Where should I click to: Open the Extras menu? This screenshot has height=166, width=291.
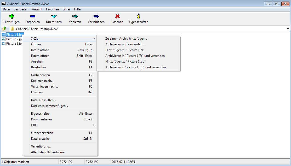pos(66,9)
